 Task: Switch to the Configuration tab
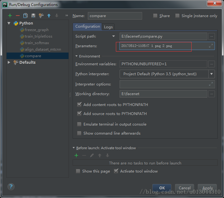point(88,26)
